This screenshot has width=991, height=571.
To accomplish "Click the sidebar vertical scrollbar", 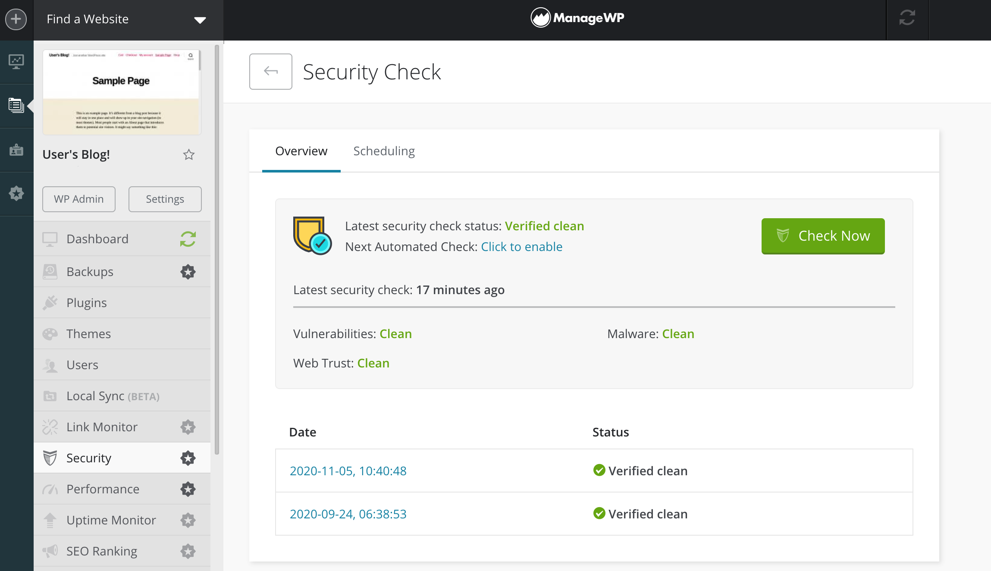I will (217, 250).
